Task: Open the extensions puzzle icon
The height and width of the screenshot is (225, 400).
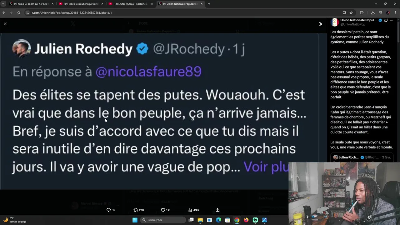Action: click(362, 12)
